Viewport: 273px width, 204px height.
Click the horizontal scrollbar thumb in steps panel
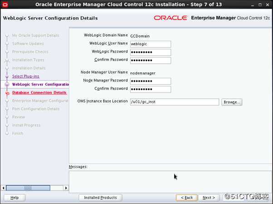(28, 188)
